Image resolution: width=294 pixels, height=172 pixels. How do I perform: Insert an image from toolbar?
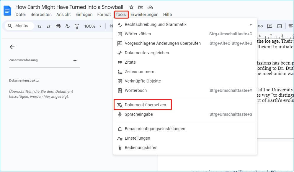(279, 26)
